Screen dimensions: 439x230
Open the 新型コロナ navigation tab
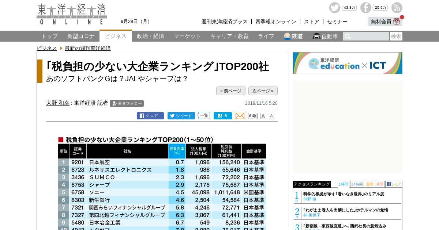click(x=81, y=36)
